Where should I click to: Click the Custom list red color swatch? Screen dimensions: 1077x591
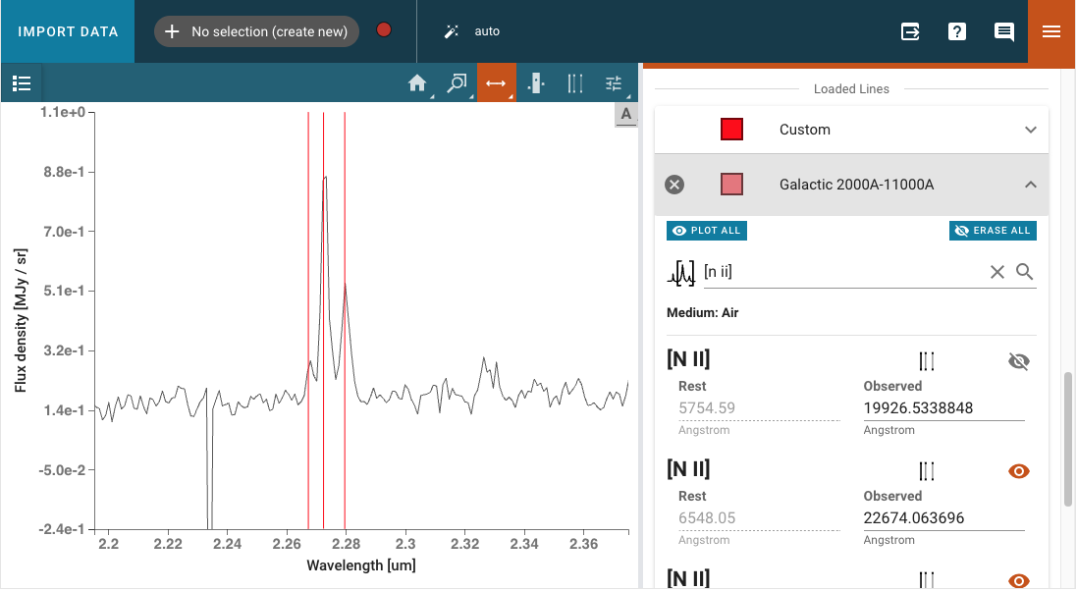731,130
